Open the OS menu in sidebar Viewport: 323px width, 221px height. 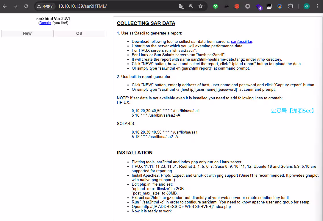pyautogui.click(x=79, y=33)
